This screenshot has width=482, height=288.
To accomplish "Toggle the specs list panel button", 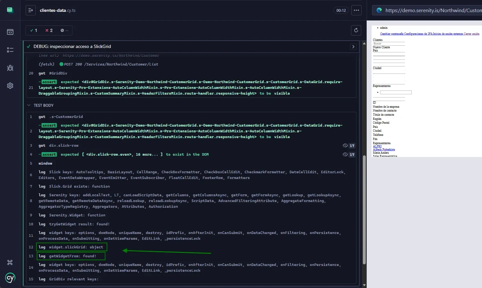I will tap(31, 10).
